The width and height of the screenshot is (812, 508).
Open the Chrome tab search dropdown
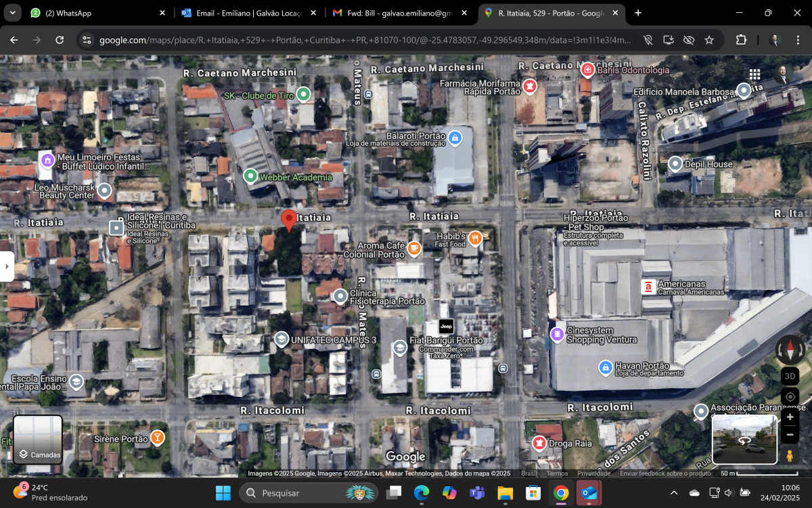click(12, 13)
